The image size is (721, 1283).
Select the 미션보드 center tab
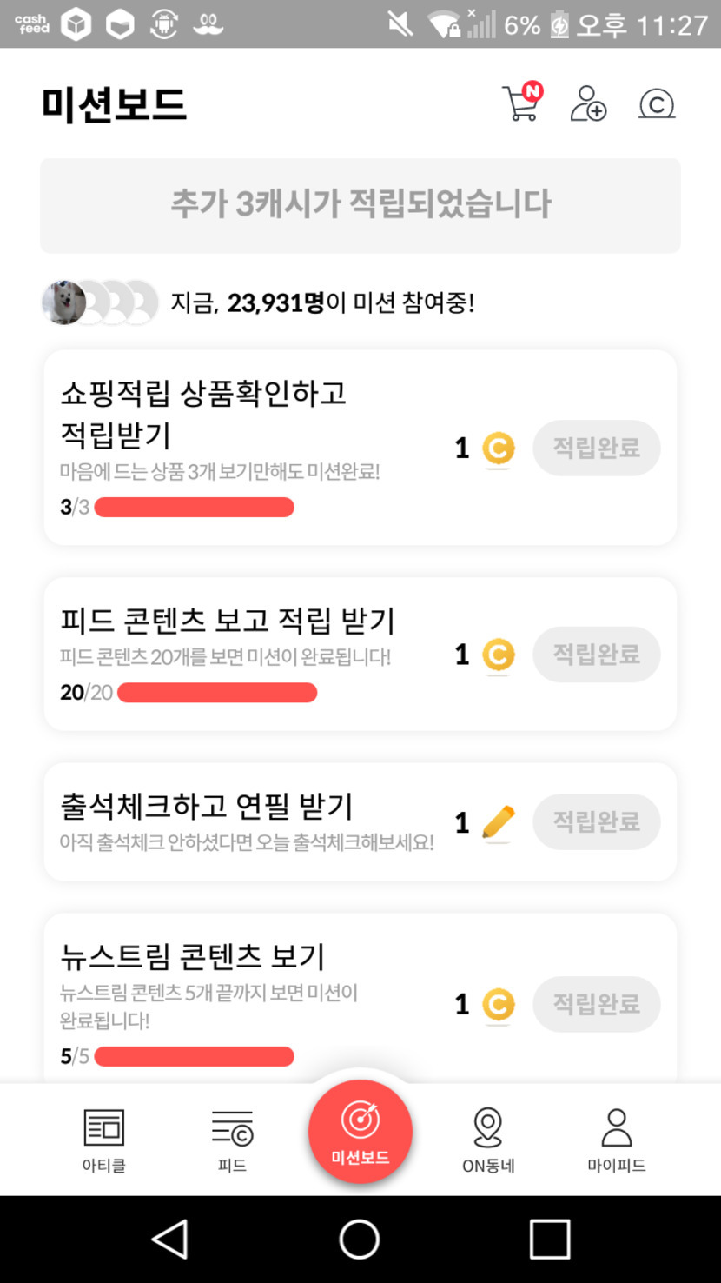pos(360,1132)
